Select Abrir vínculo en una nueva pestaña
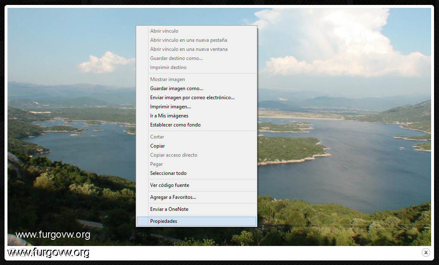The width and height of the screenshot is (439, 265). [197, 40]
